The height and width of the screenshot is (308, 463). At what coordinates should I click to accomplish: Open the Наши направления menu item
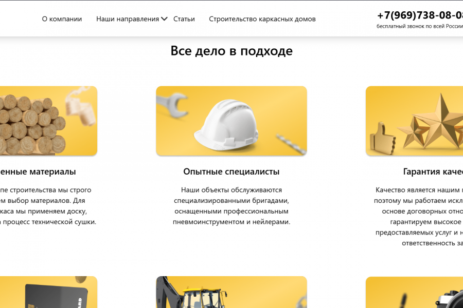click(x=128, y=19)
